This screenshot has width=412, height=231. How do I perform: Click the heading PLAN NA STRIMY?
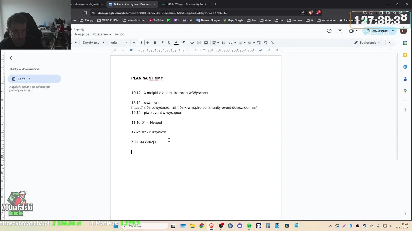147,78
